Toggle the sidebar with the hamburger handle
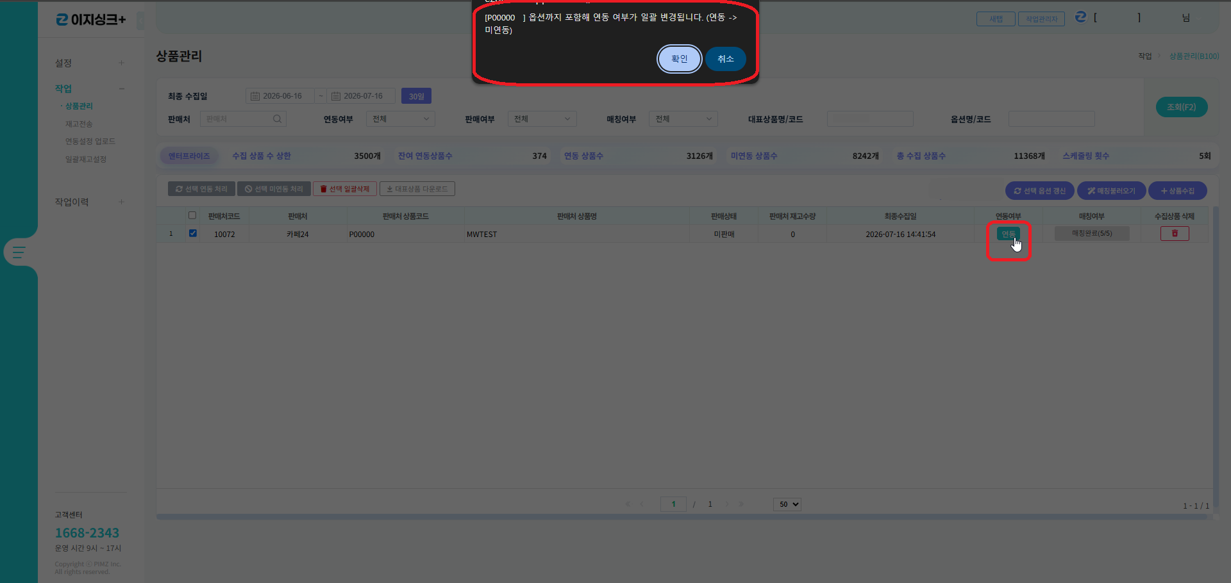This screenshot has height=583, width=1231. click(19, 252)
